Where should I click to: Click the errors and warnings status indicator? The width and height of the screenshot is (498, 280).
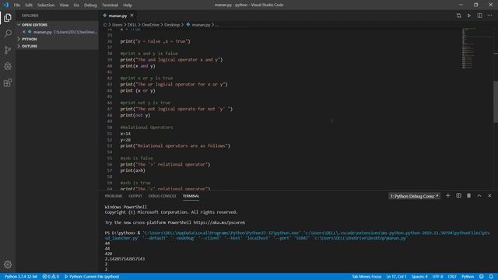pos(51,277)
